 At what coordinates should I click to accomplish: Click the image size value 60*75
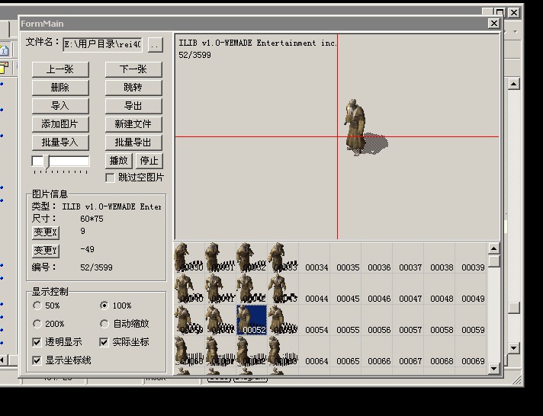[x=92, y=219]
